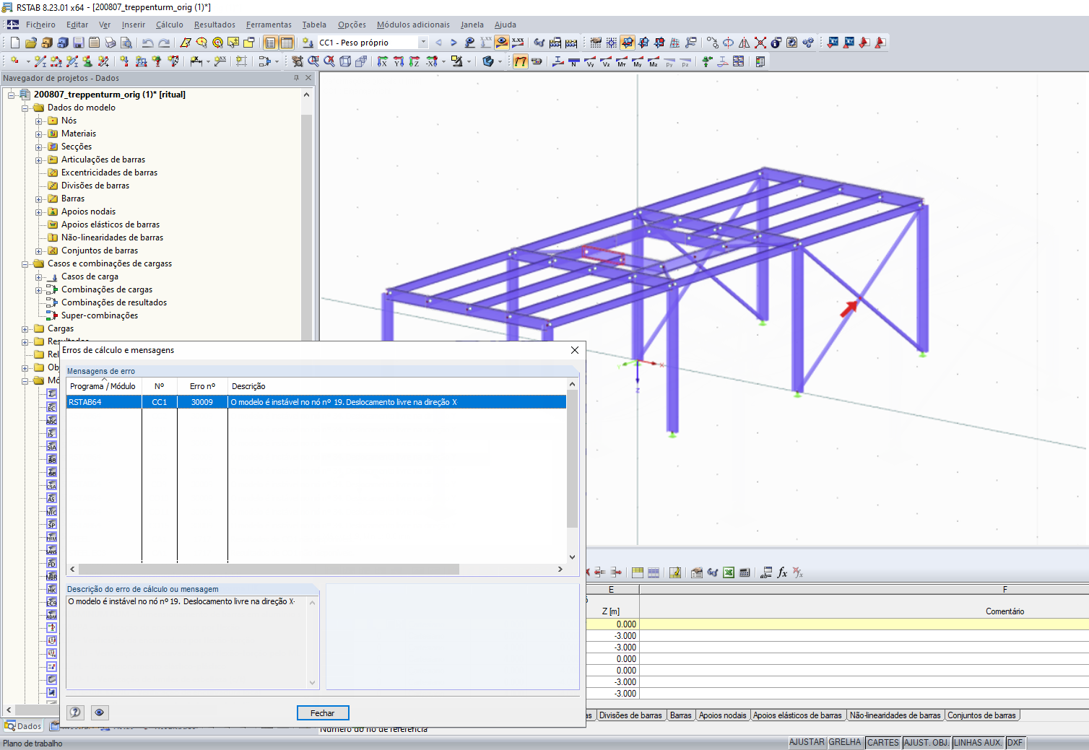
Task: Open the Ficheiro menu
Action: (40, 25)
